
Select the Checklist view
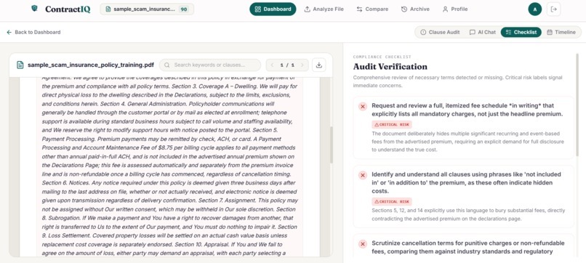click(x=521, y=32)
